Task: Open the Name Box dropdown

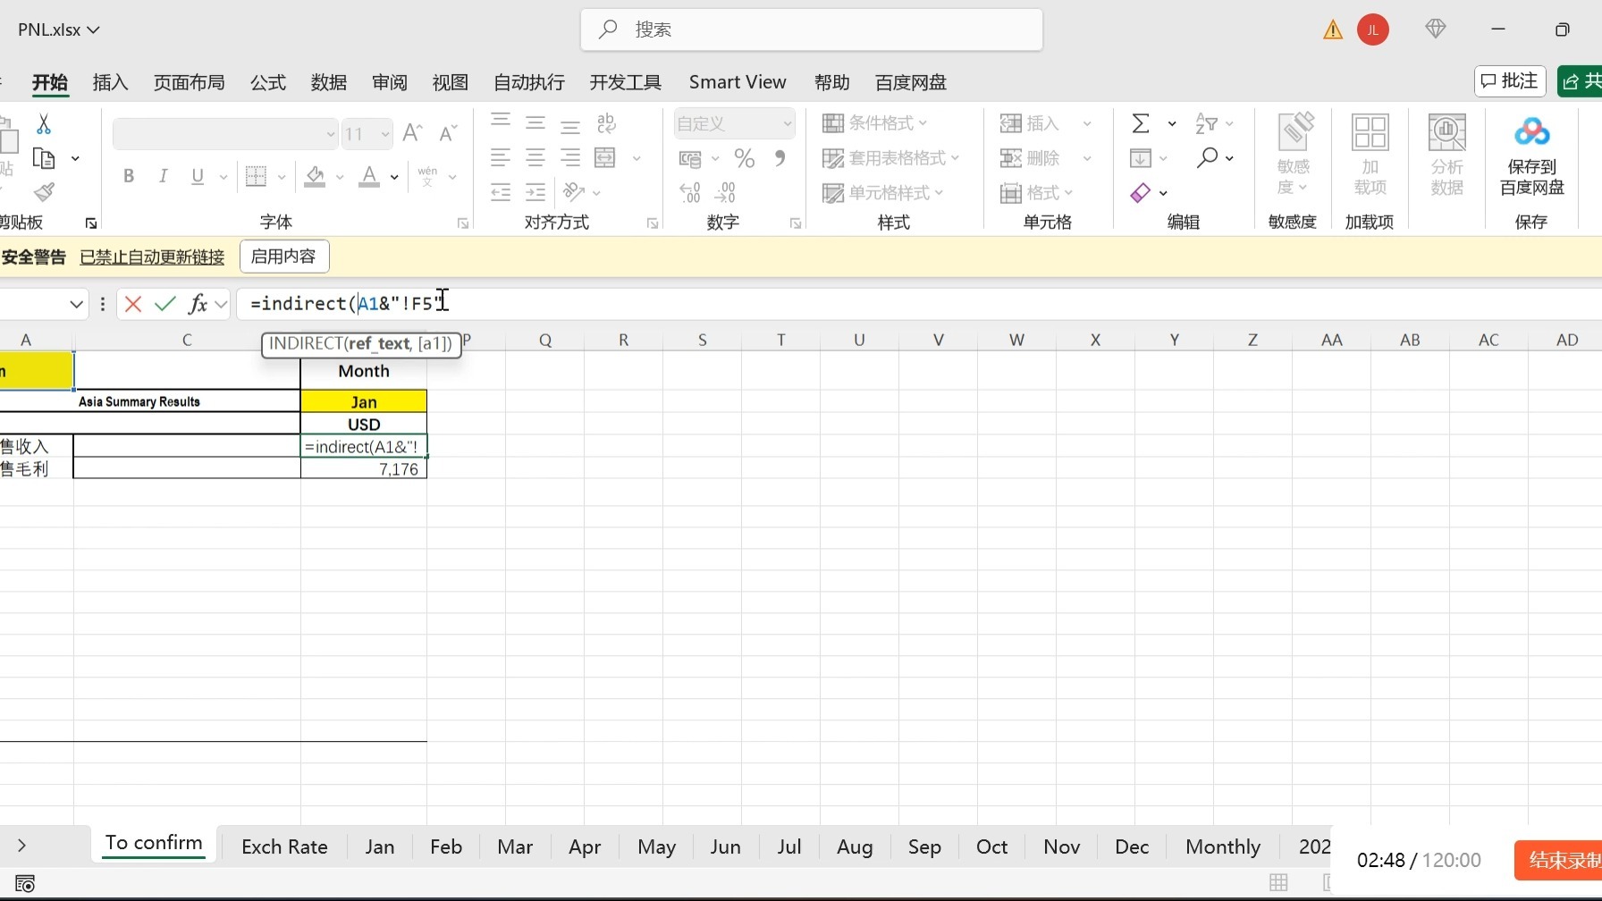Action: pos(77,304)
